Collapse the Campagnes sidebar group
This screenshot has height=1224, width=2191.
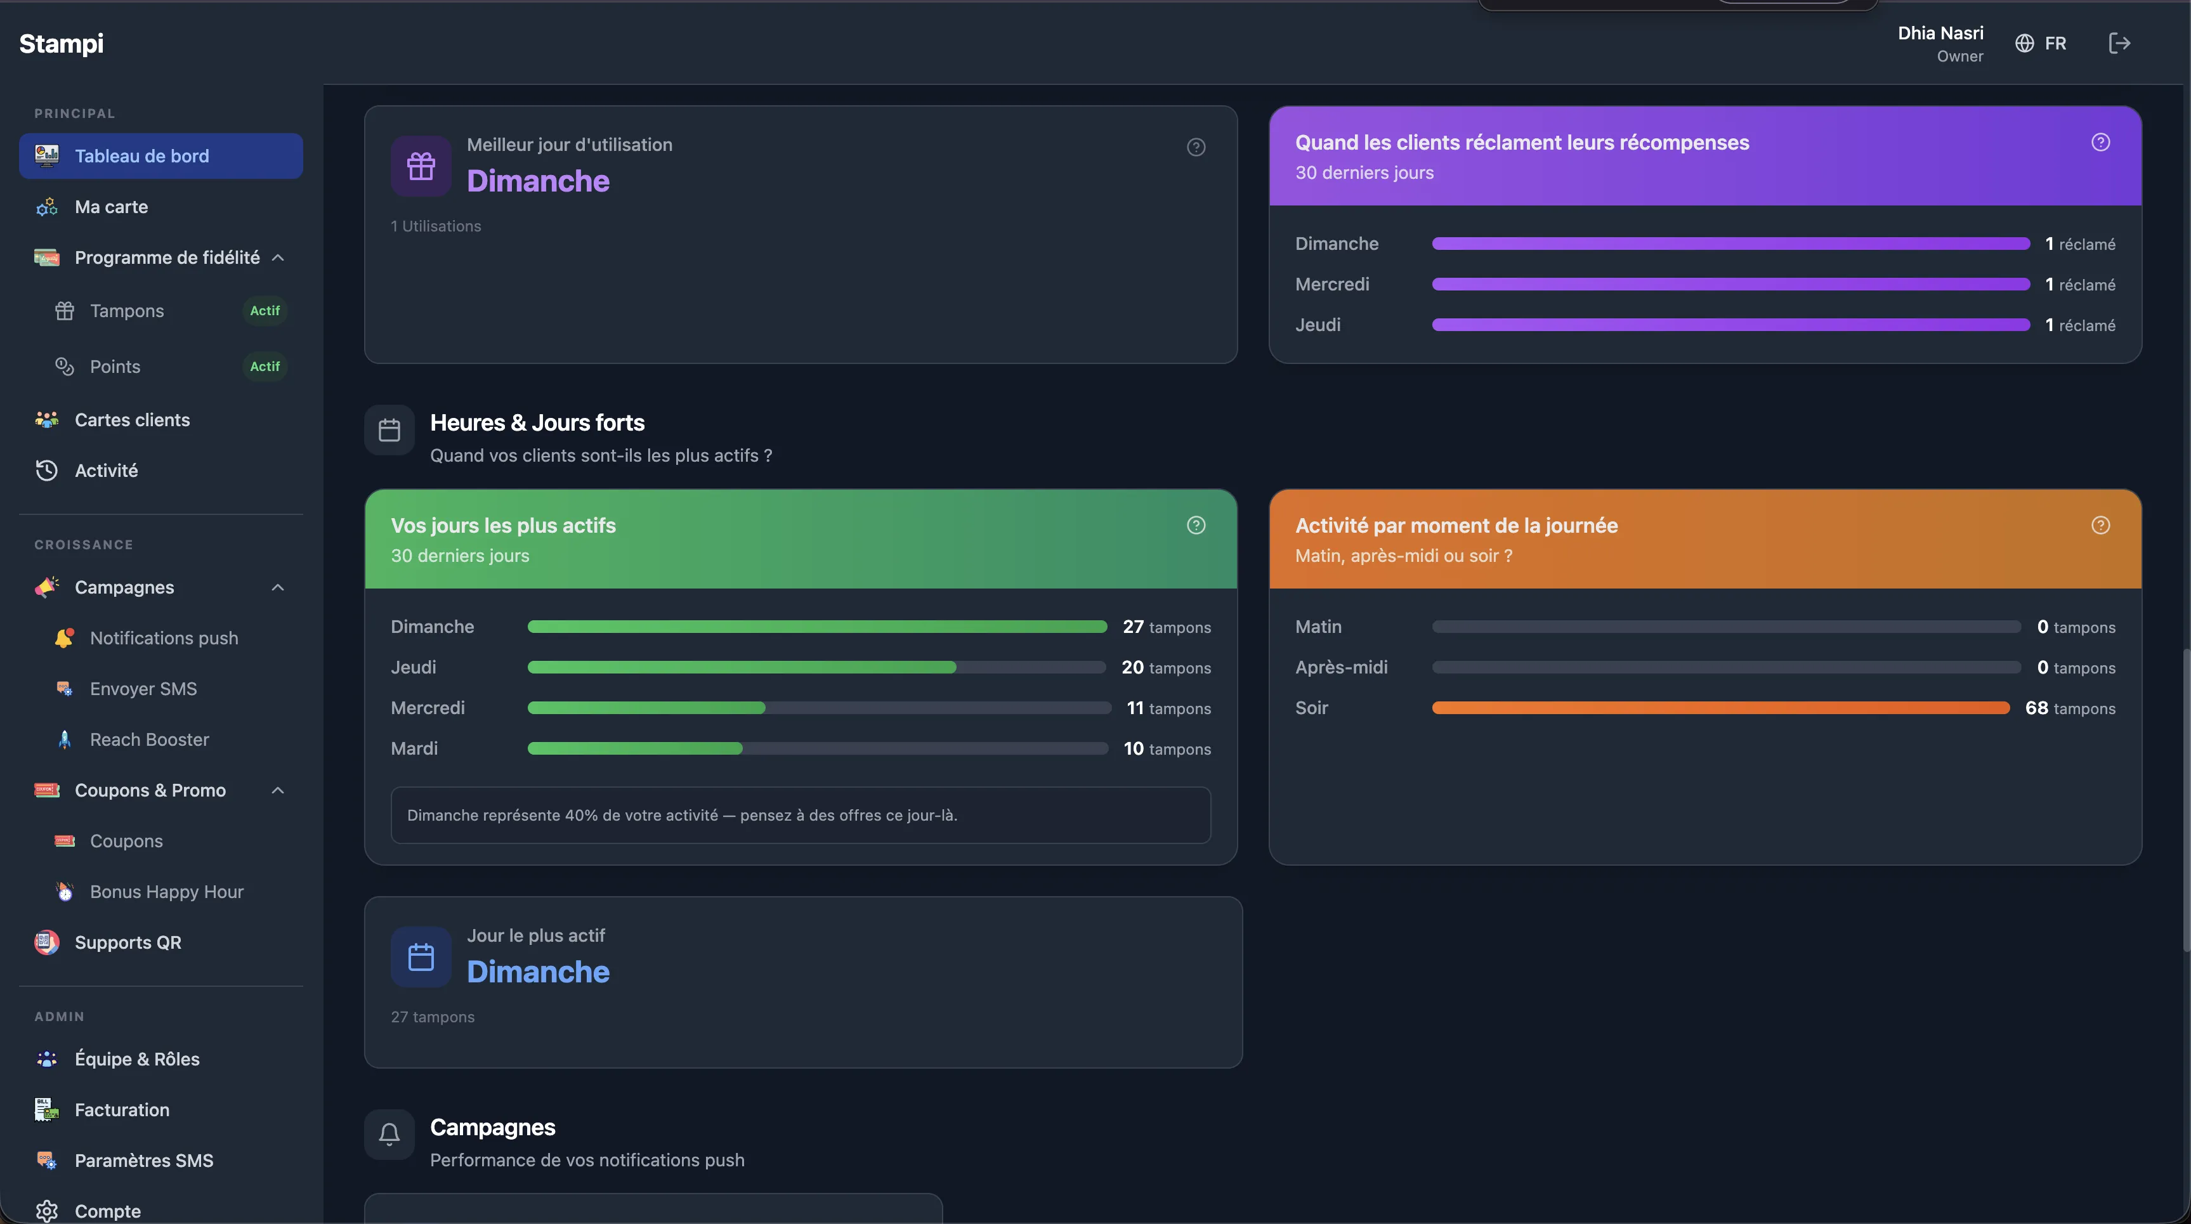tap(277, 588)
